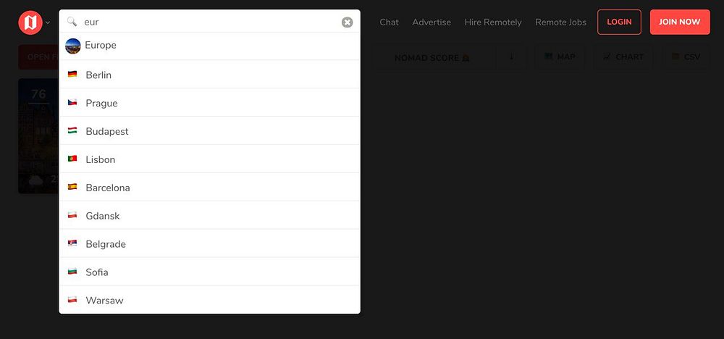Click into the search field containing 'eur'
This screenshot has width=724, height=339.
(x=210, y=22)
